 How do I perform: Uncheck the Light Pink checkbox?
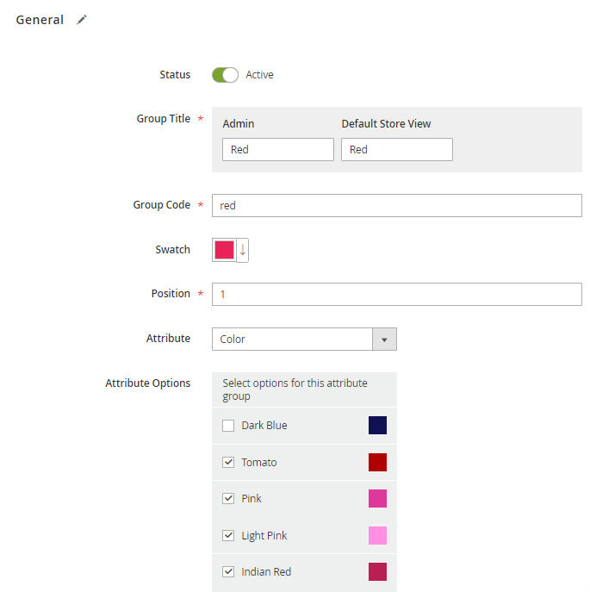228,536
